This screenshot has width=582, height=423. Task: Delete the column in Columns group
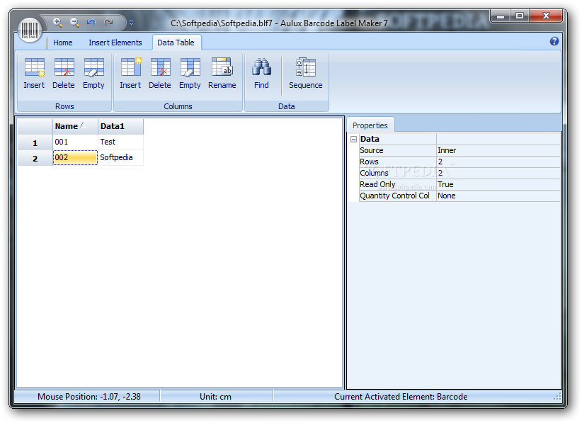(160, 74)
